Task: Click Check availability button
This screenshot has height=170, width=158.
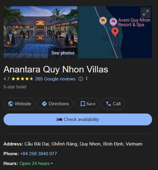Action: (78, 119)
